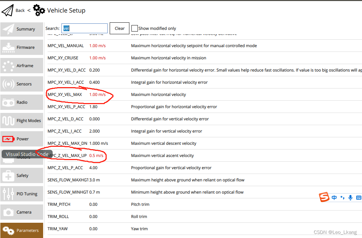Select MPC_Z_VEL_P_ACC value 4.00
This screenshot has width=362, height=238.
pos(93,168)
